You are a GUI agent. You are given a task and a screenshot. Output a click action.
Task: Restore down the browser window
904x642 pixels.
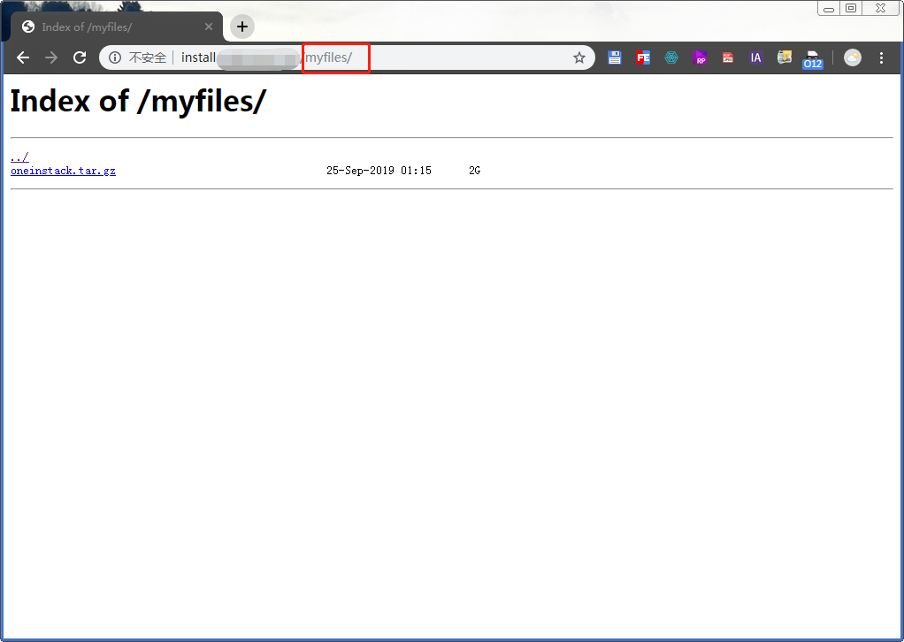850,8
